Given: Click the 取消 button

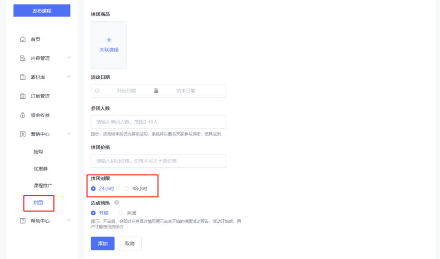Looking at the screenshot, I should pyautogui.click(x=130, y=243).
